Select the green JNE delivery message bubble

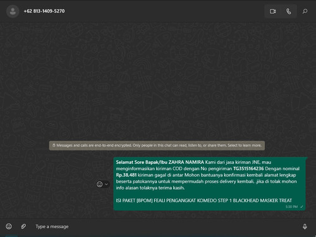(x=210, y=183)
